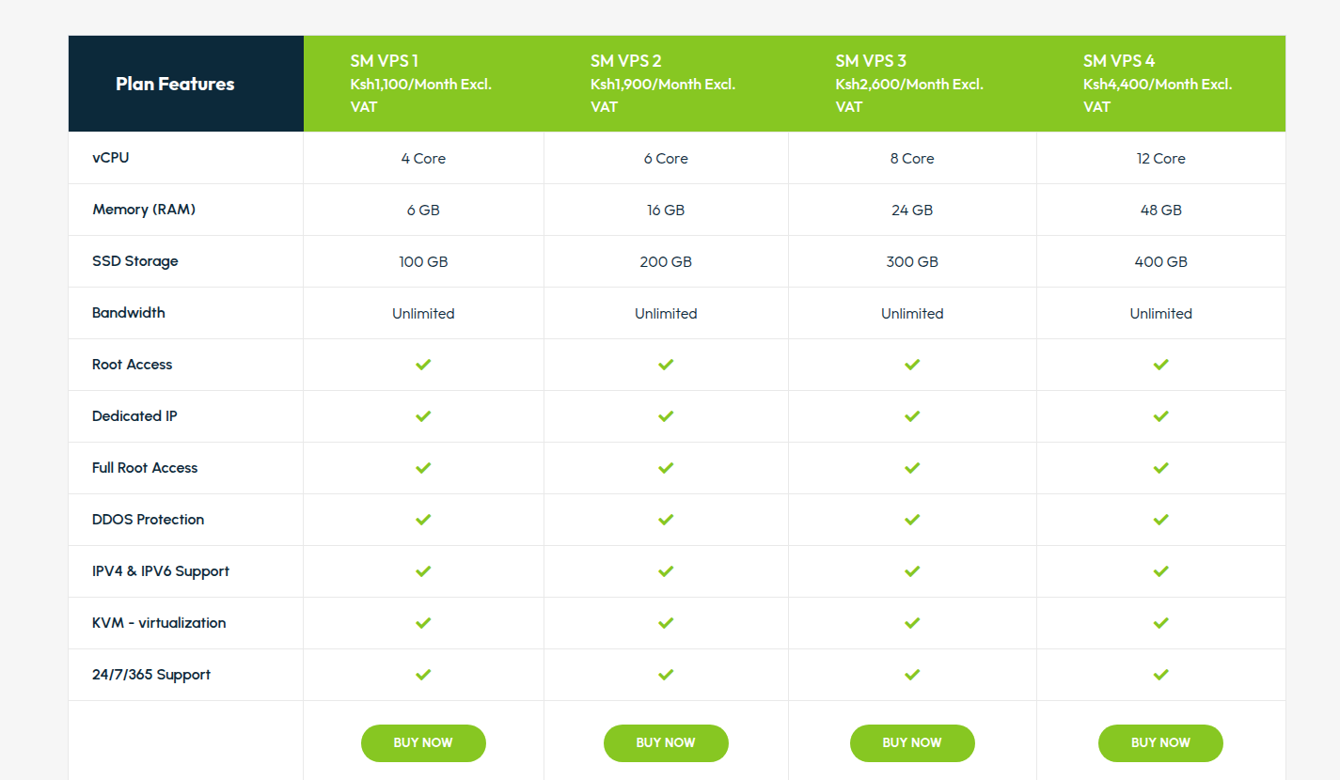Click Dedicated IP checkmark for SM VPS 3

(912, 416)
